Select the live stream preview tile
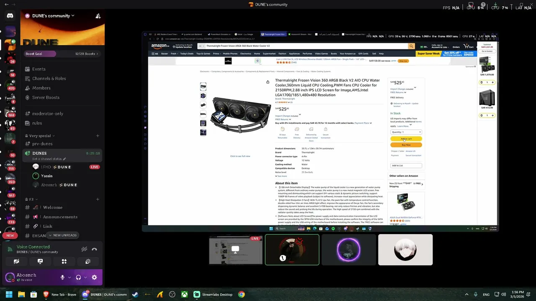 click(x=236, y=250)
